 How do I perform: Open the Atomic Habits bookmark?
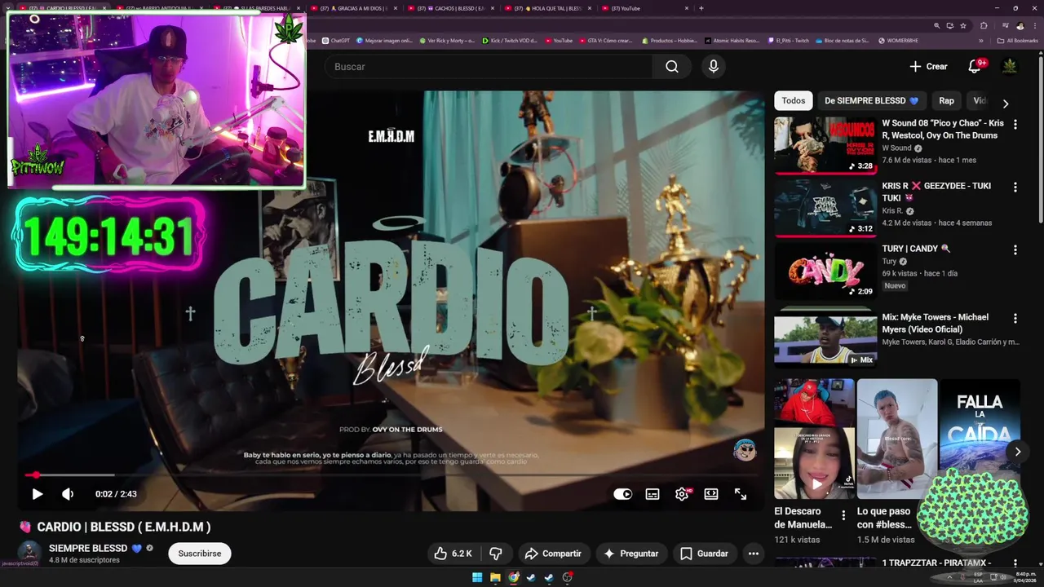[x=732, y=41]
